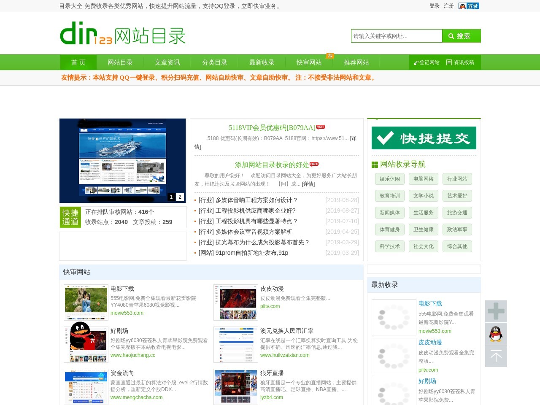The width and height of the screenshot is (540, 405).
Task: Click the 好剧场 website thumbnail image
Action: (86, 344)
